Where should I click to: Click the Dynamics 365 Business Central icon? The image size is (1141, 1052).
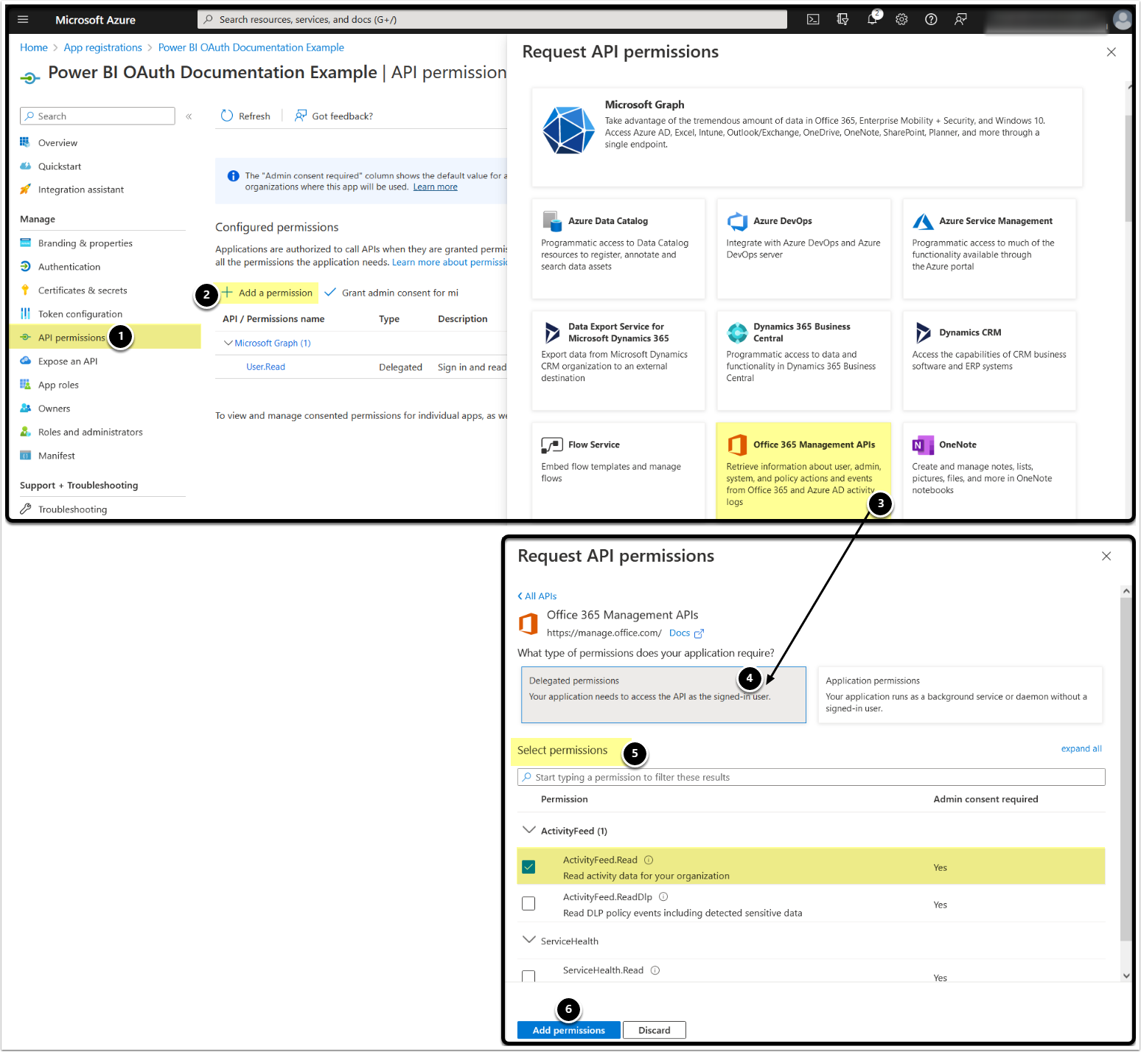pos(737,332)
